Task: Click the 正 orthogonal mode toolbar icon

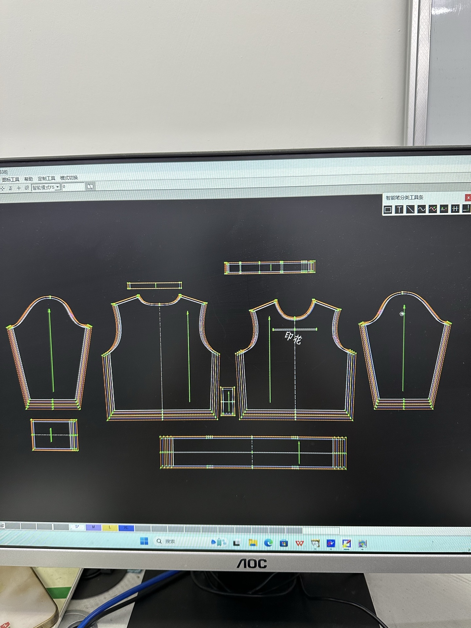Action: pyautogui.click(x=10, y=188)
